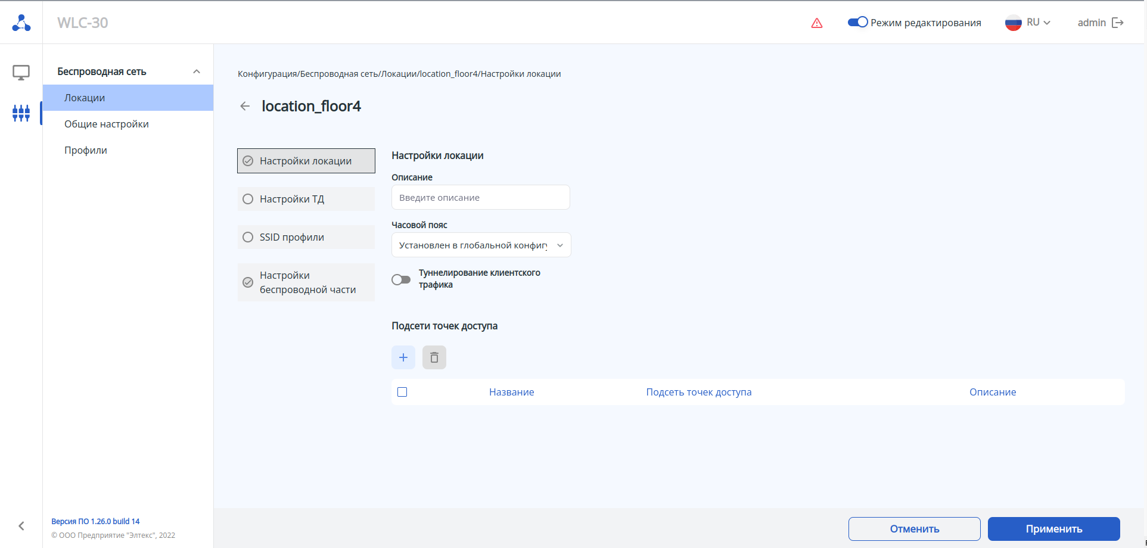Go back with the arrow beside location_floor4
1147x548 pixels.
pos(245,106)
